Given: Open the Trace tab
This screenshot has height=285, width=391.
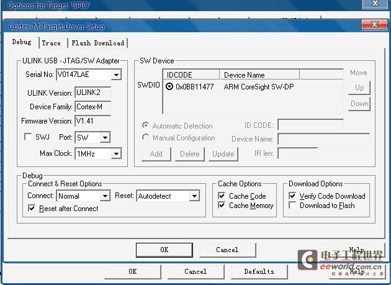Looking at the screenshot, I should pos(51,43).
